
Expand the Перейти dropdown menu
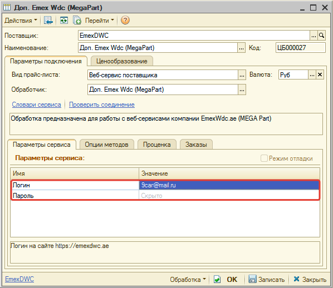99,21
